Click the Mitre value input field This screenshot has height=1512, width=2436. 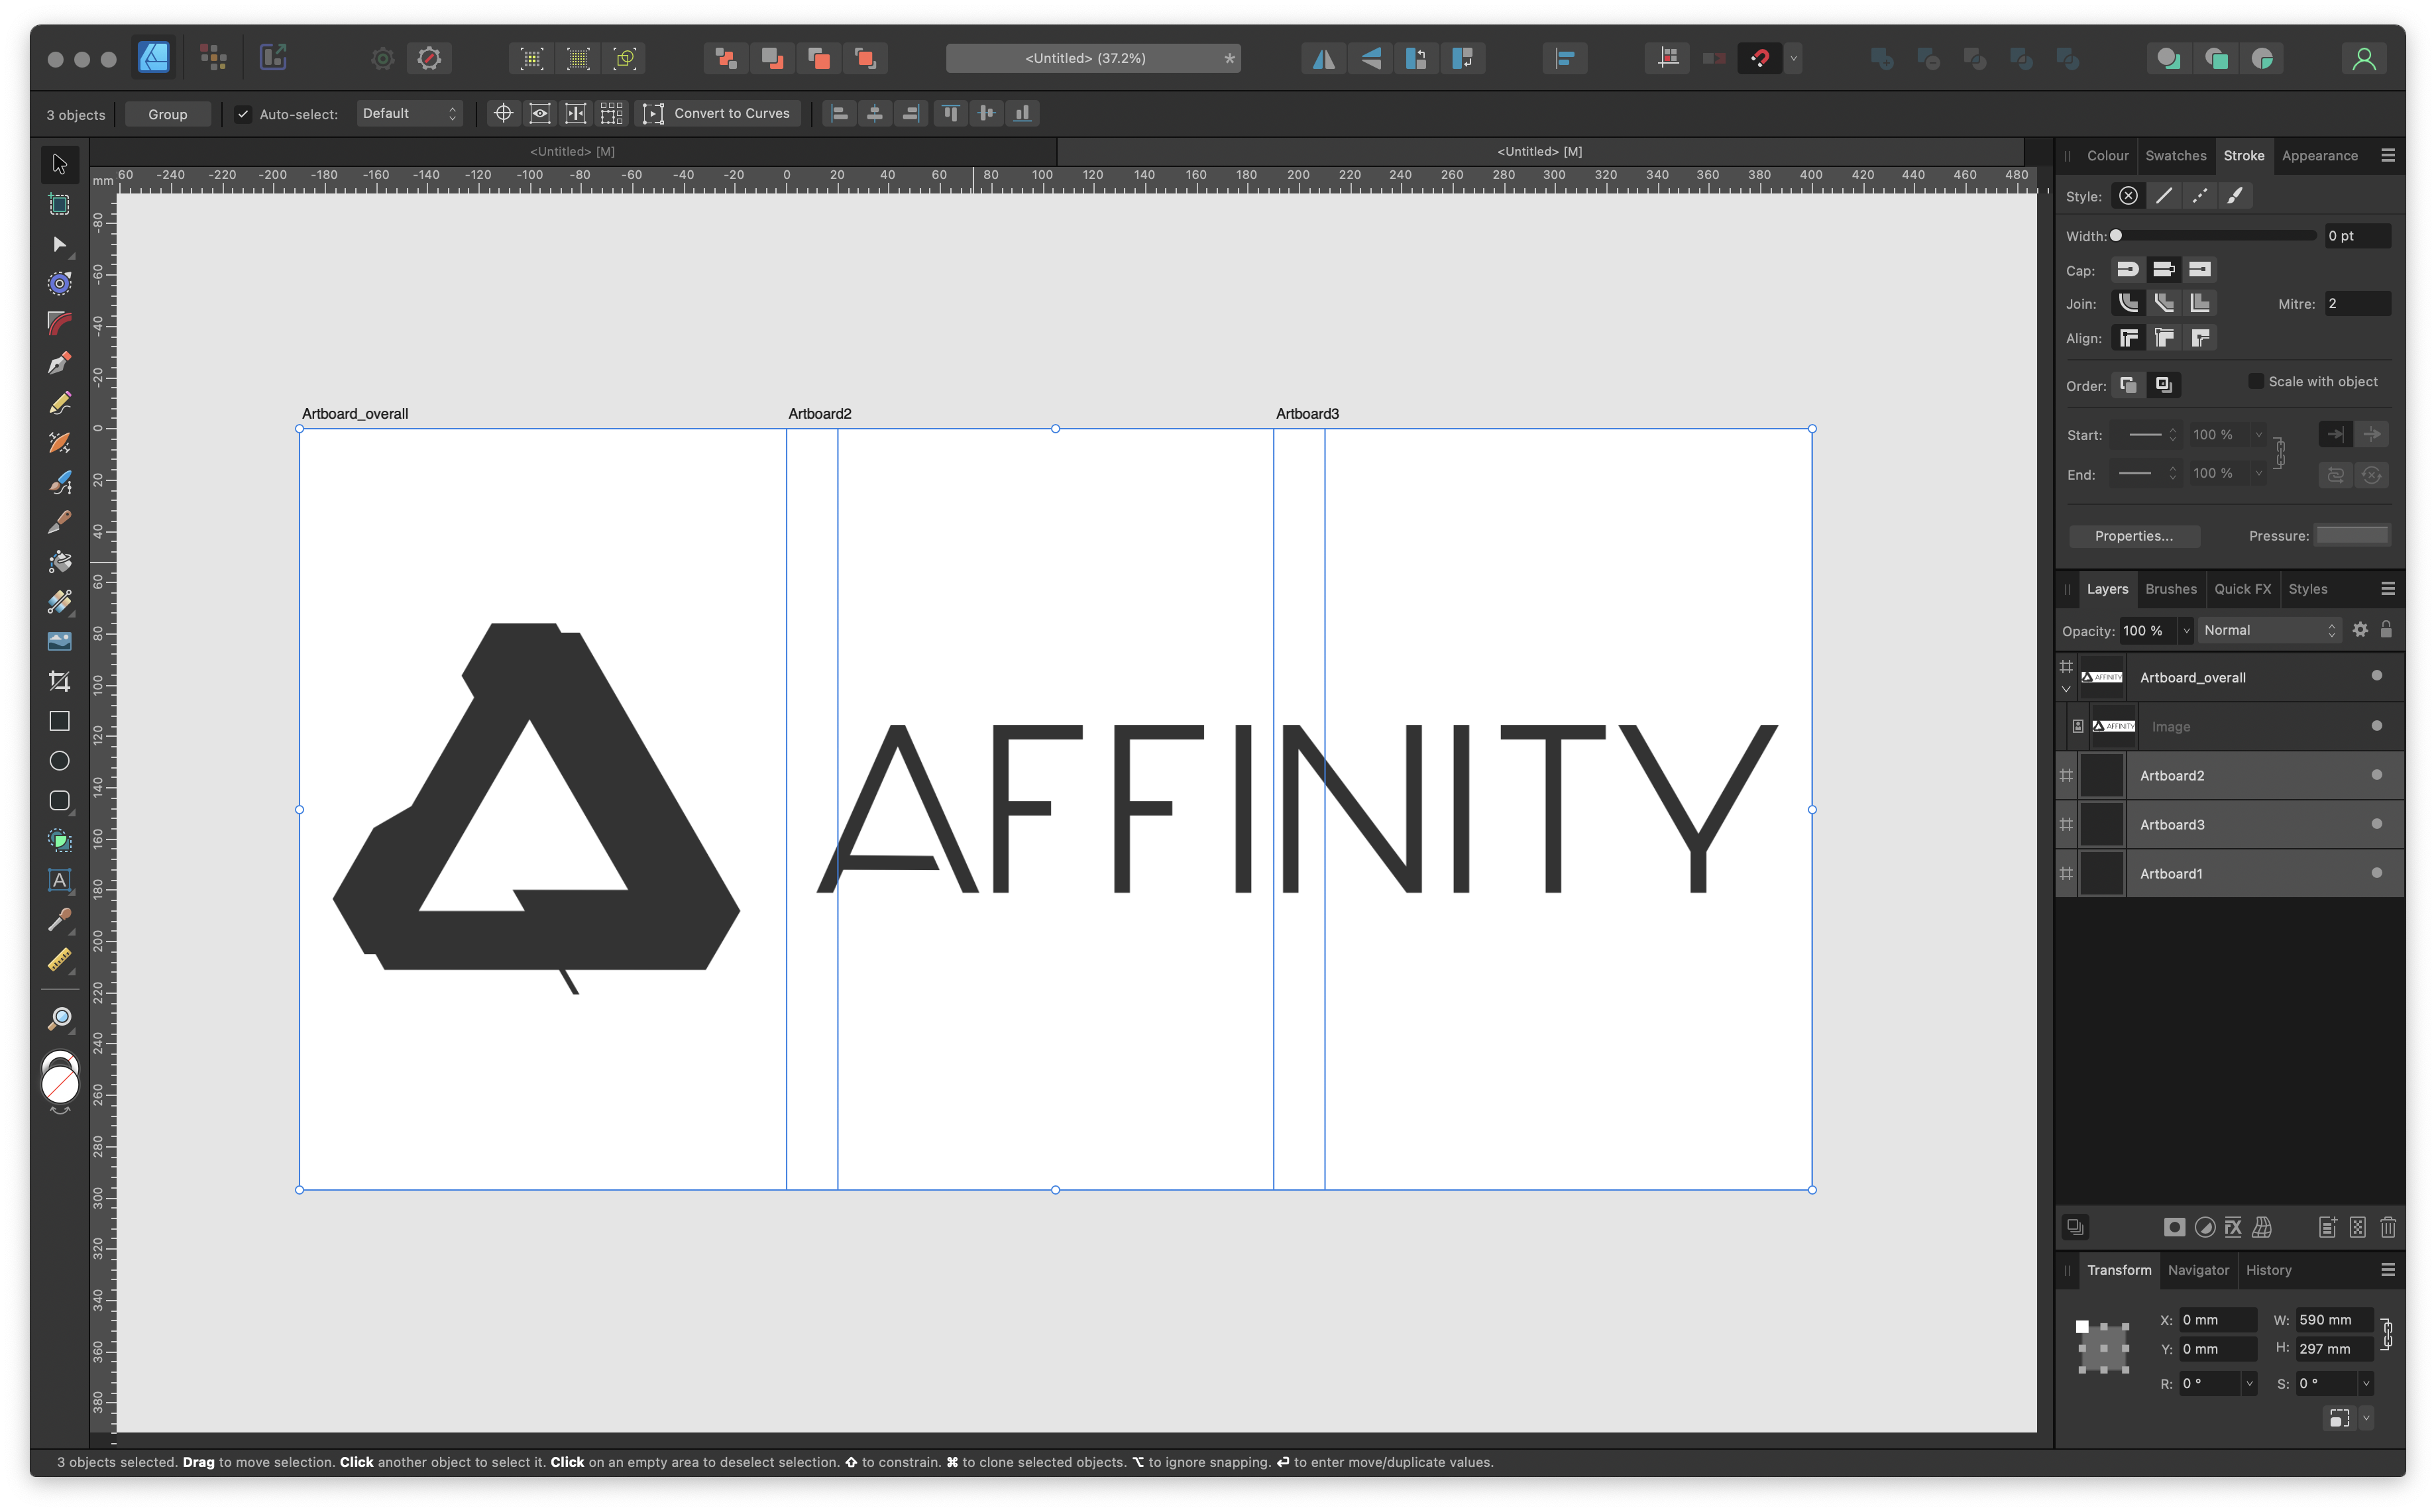click(x=2357, y=304)
